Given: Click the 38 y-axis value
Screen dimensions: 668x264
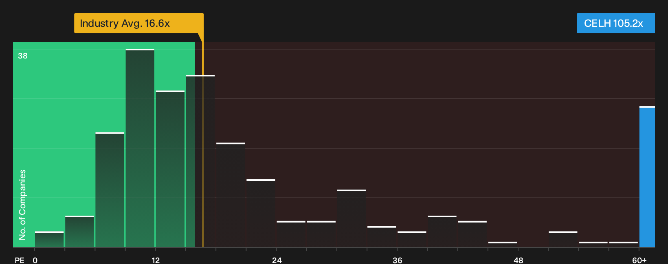Looking at the screenshot, I should (23, 56).
